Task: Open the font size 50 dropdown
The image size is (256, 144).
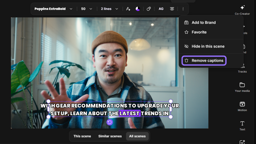Action: coord(86,9)
